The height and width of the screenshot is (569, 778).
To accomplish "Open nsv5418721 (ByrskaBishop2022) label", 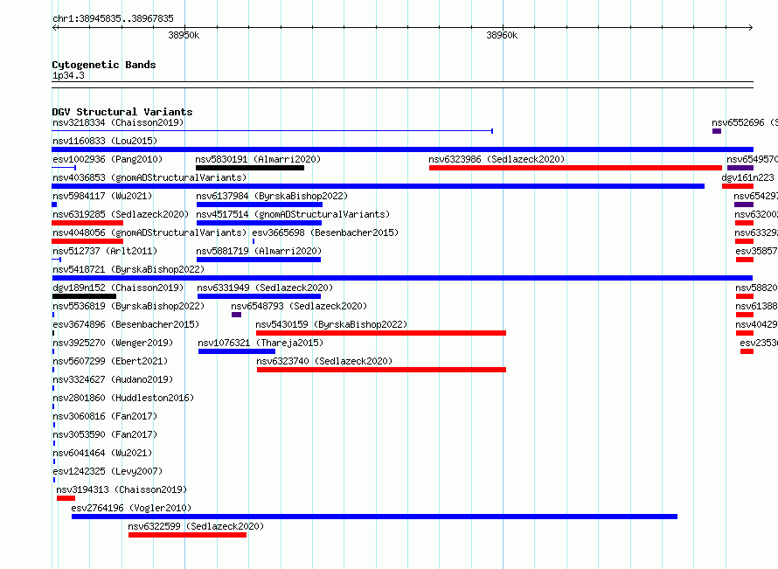I will (129, 269).
